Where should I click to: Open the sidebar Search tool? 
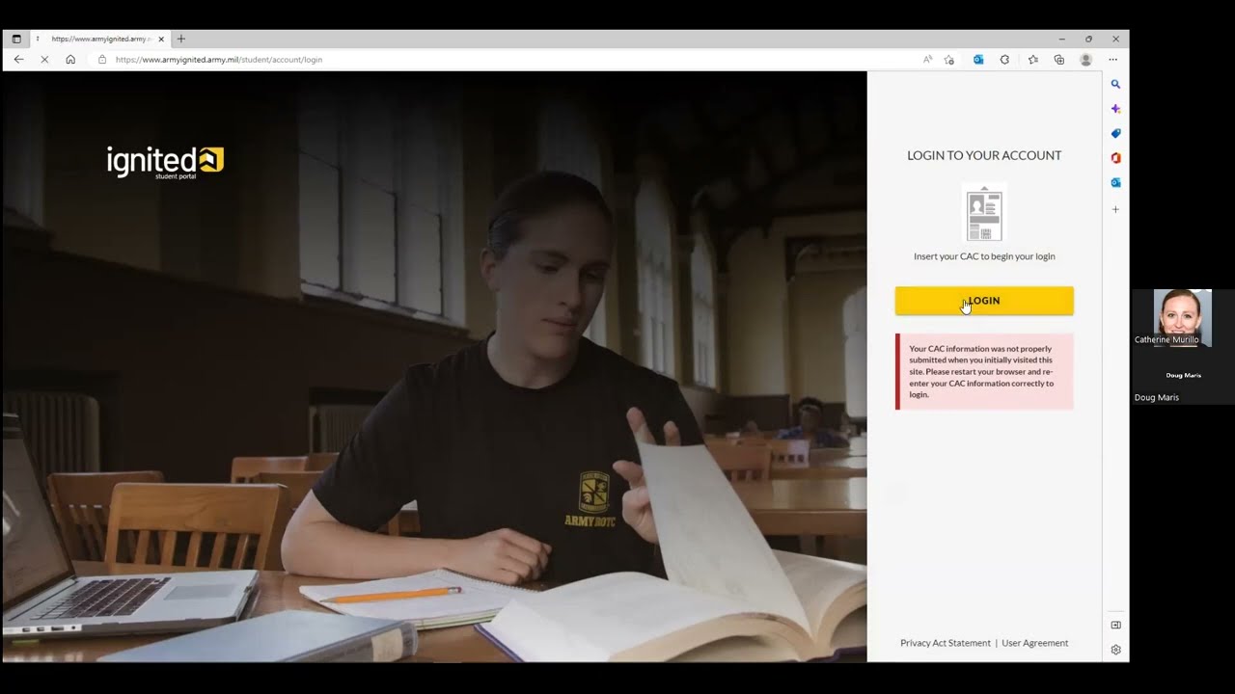1115,85
